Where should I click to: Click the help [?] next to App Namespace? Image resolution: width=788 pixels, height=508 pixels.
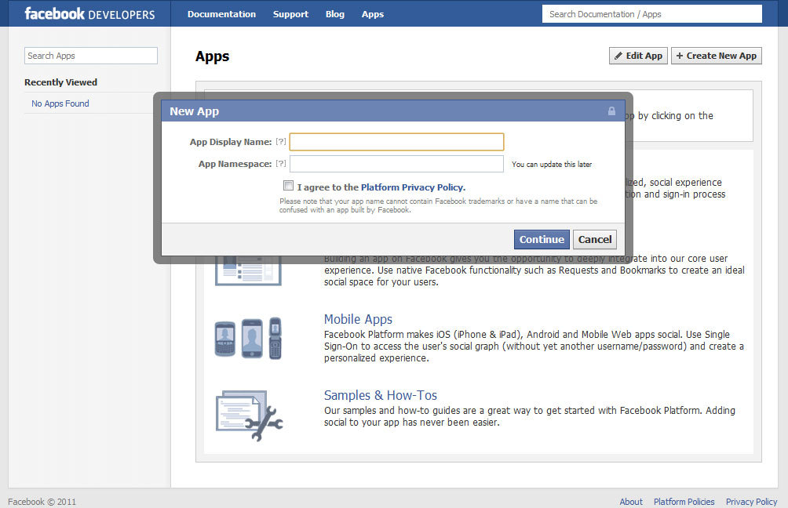point(281,164)
